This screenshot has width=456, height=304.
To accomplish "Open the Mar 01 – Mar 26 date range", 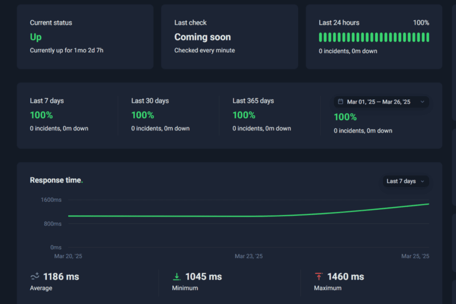I will 379,102.
